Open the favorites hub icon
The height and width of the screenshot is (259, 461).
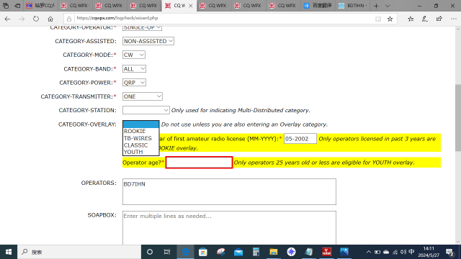(411, 19)
